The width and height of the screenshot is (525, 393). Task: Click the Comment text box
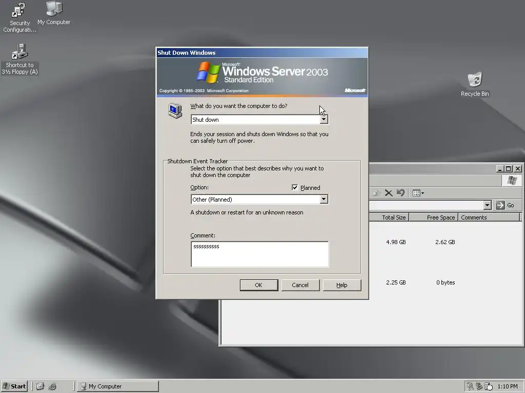[259, 254]
